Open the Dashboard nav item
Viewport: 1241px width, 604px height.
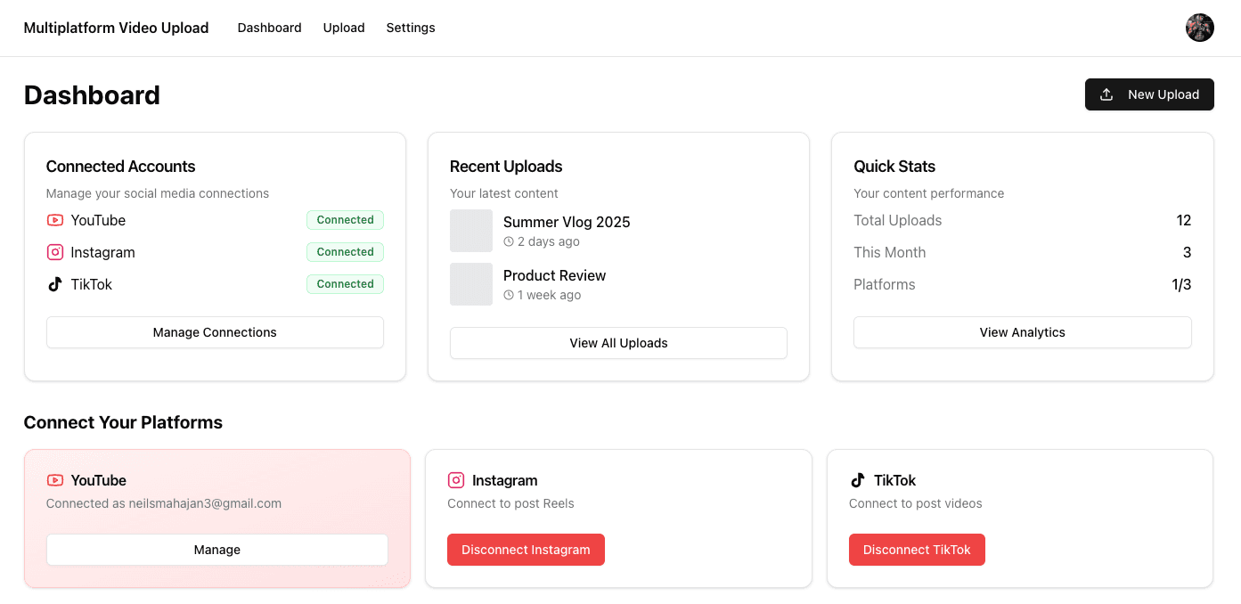[269, 28]
